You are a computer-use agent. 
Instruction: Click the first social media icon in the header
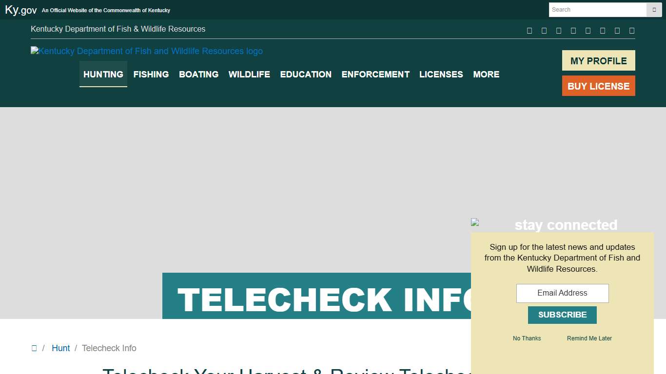tap(529, 30)
